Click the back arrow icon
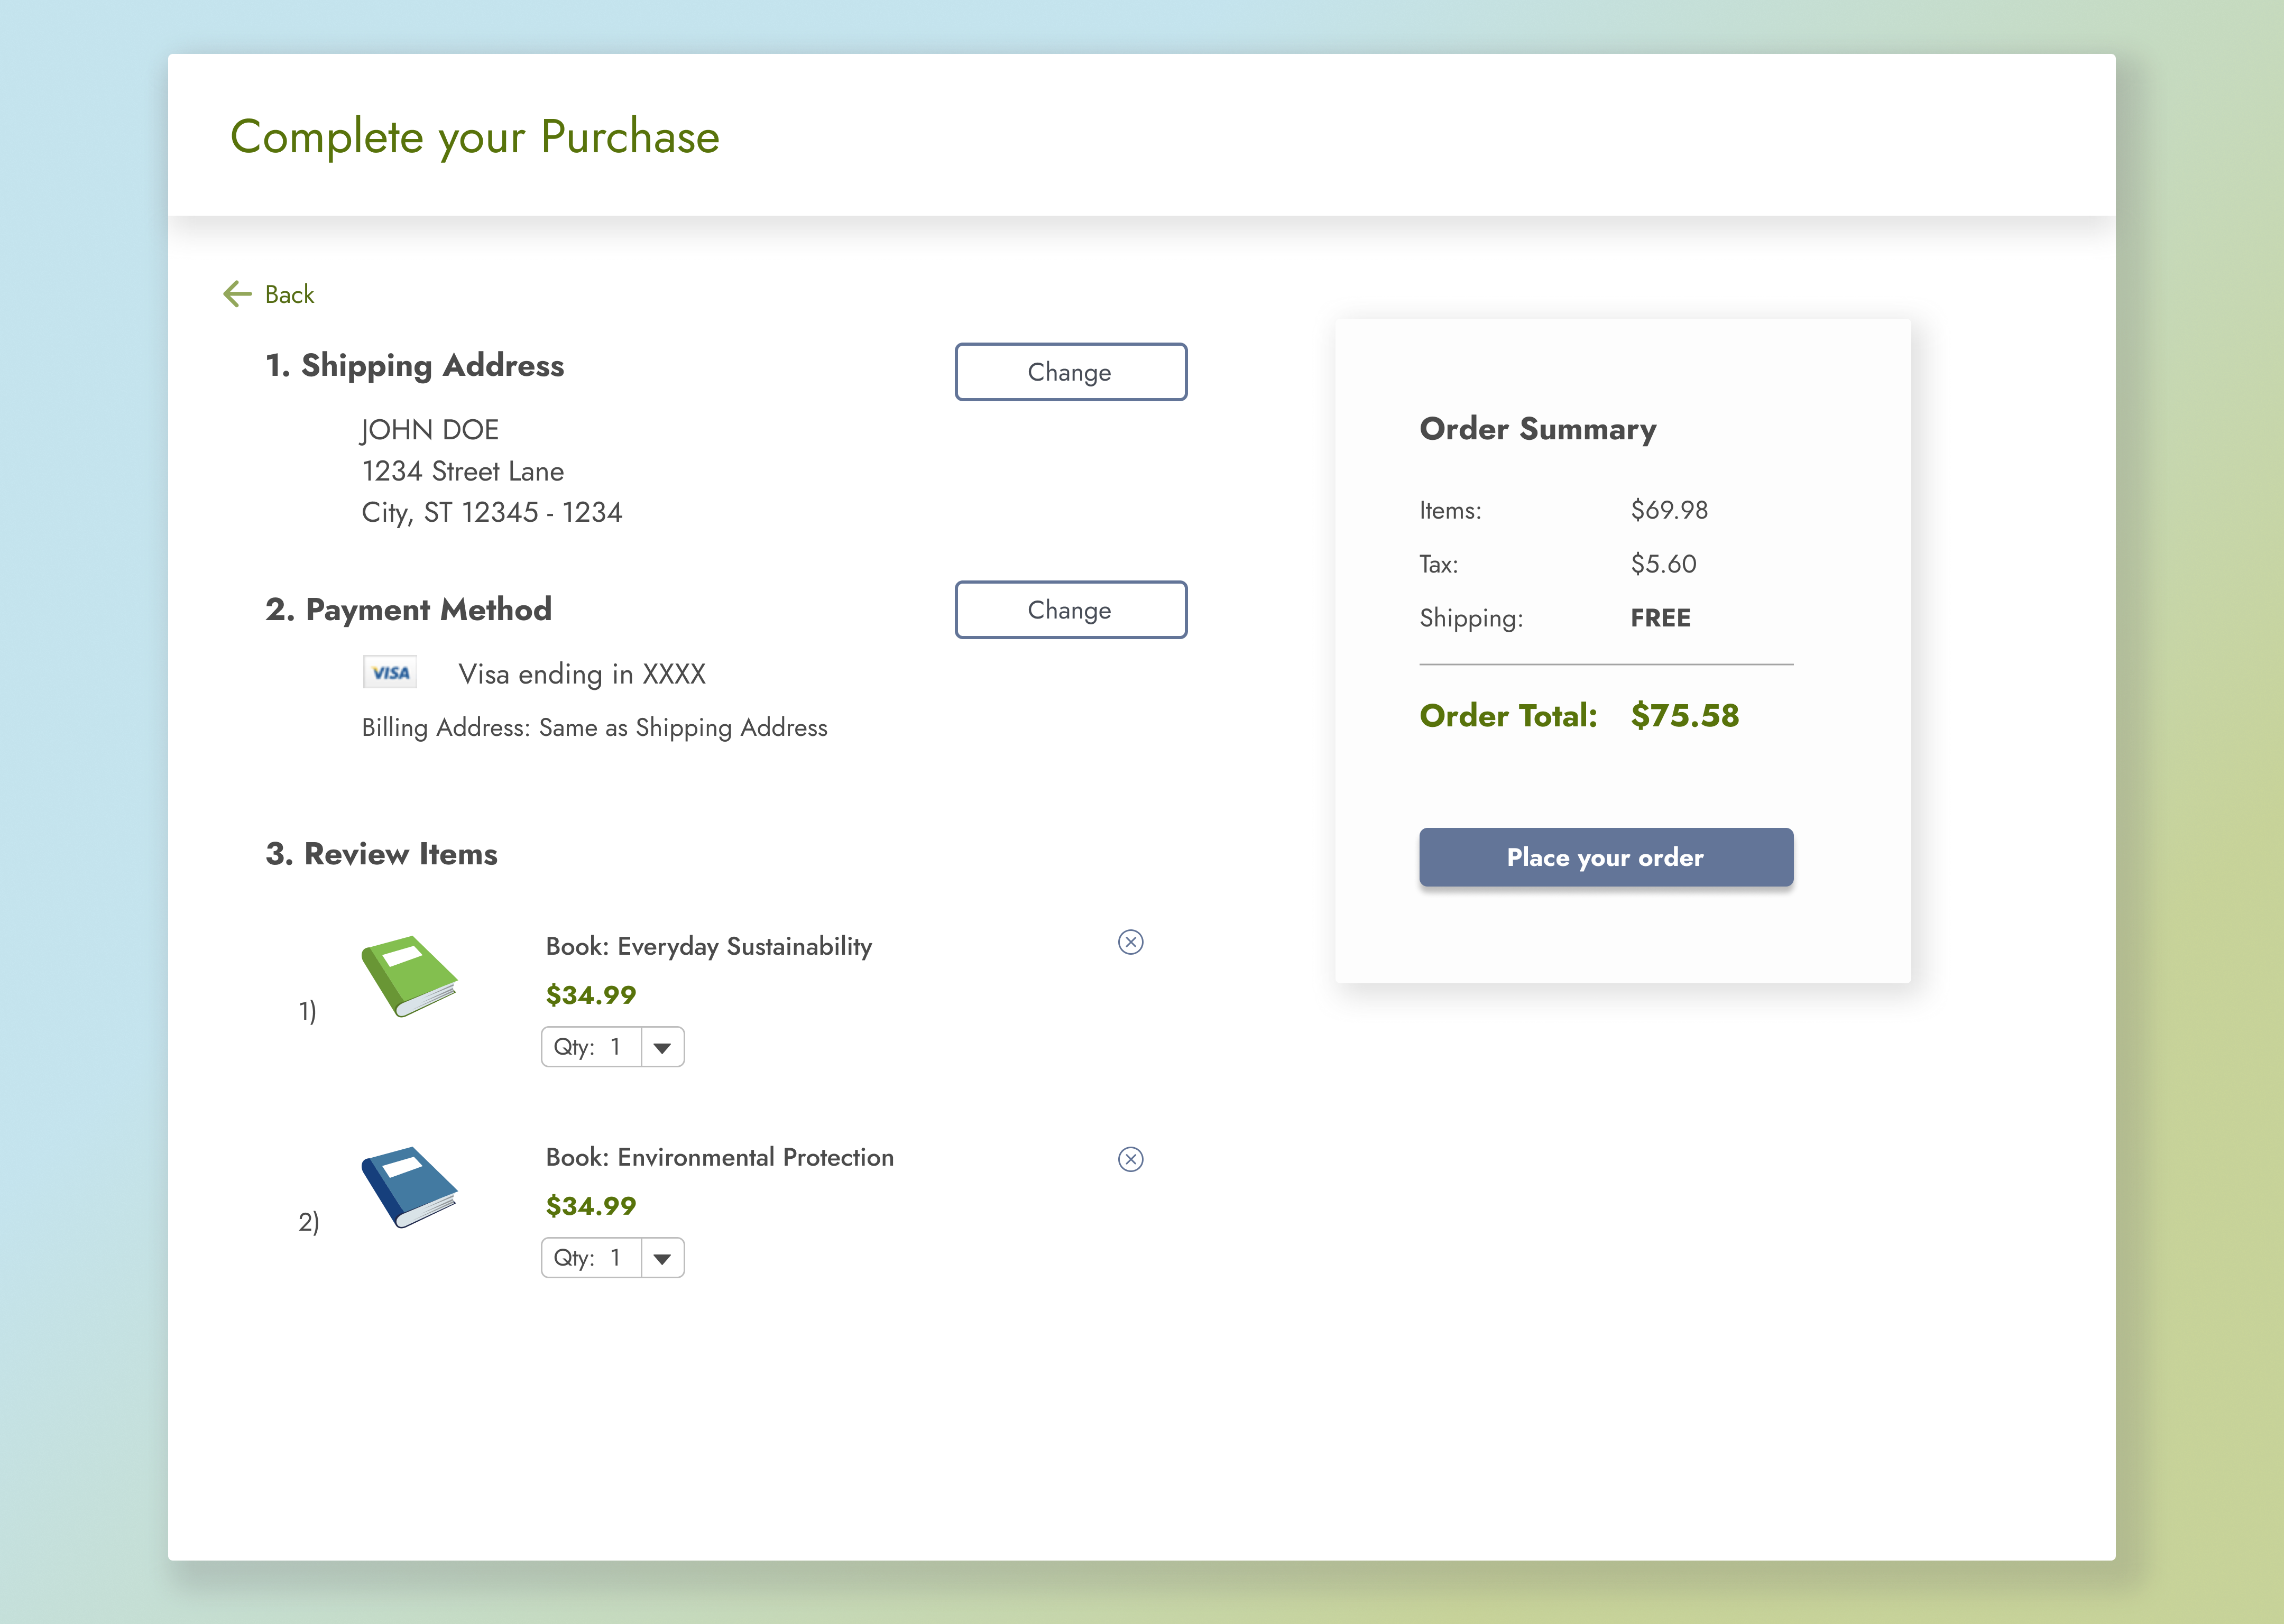This screenshot has width=2284, height=1624. [237, 294]
